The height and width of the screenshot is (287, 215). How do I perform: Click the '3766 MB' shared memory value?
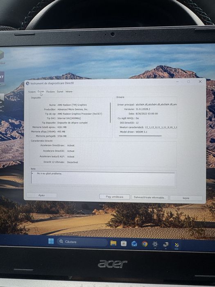point(62,136)
